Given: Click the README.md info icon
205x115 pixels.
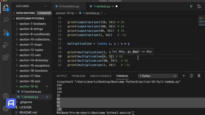Looking at the screenshot, I should pyautogui.click(x=17, y=112).
